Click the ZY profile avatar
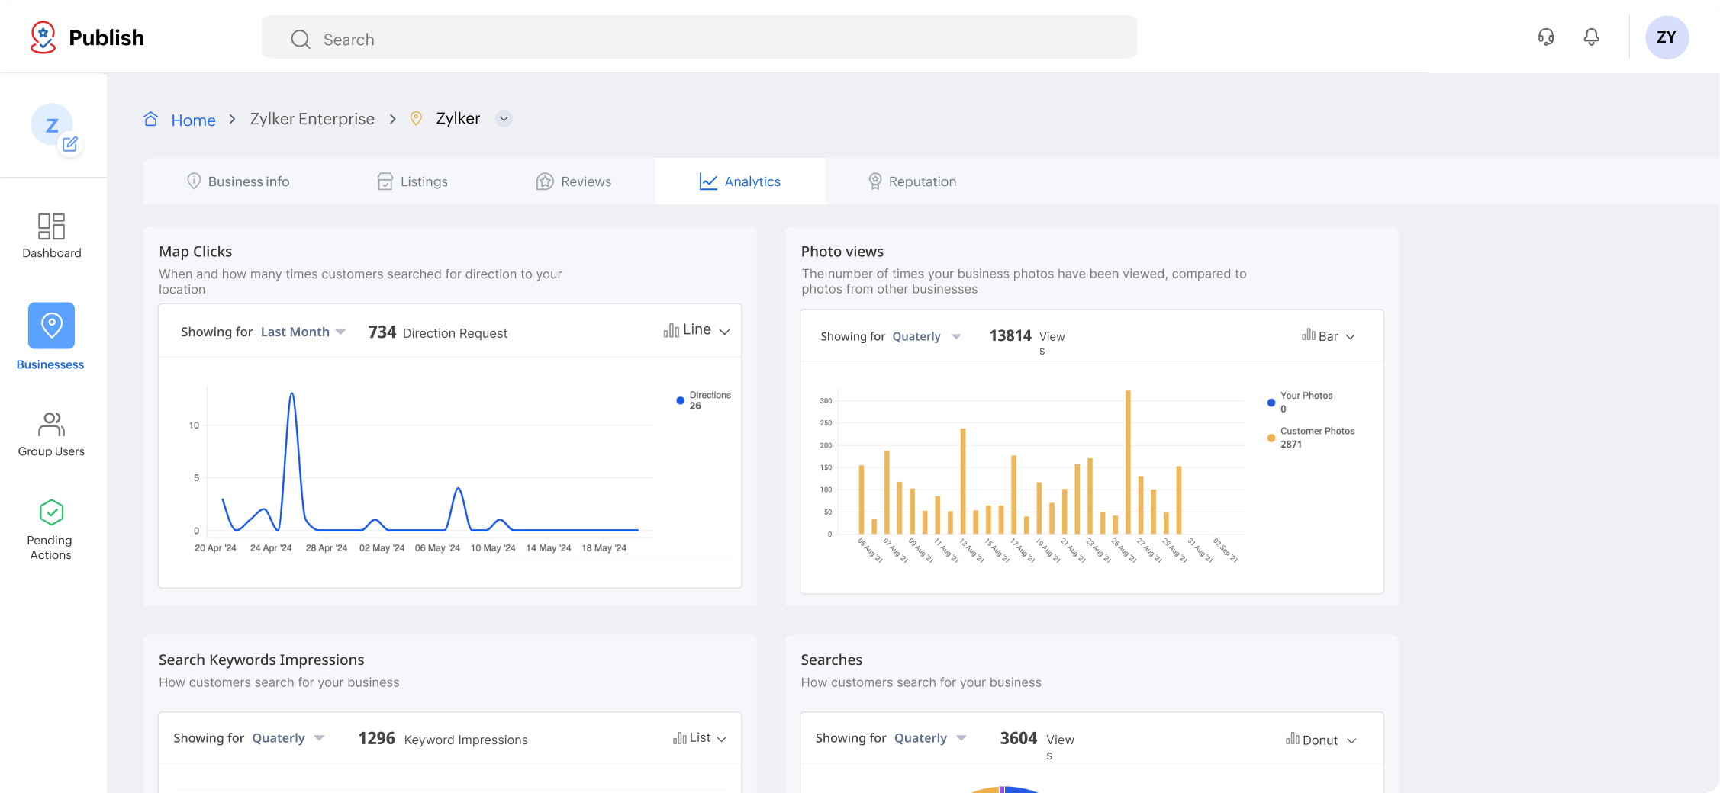This screenshot has height=793, width=1720. 1666,37
